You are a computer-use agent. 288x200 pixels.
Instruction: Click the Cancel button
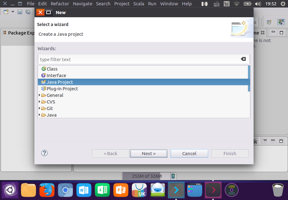[x=189, y=154]
